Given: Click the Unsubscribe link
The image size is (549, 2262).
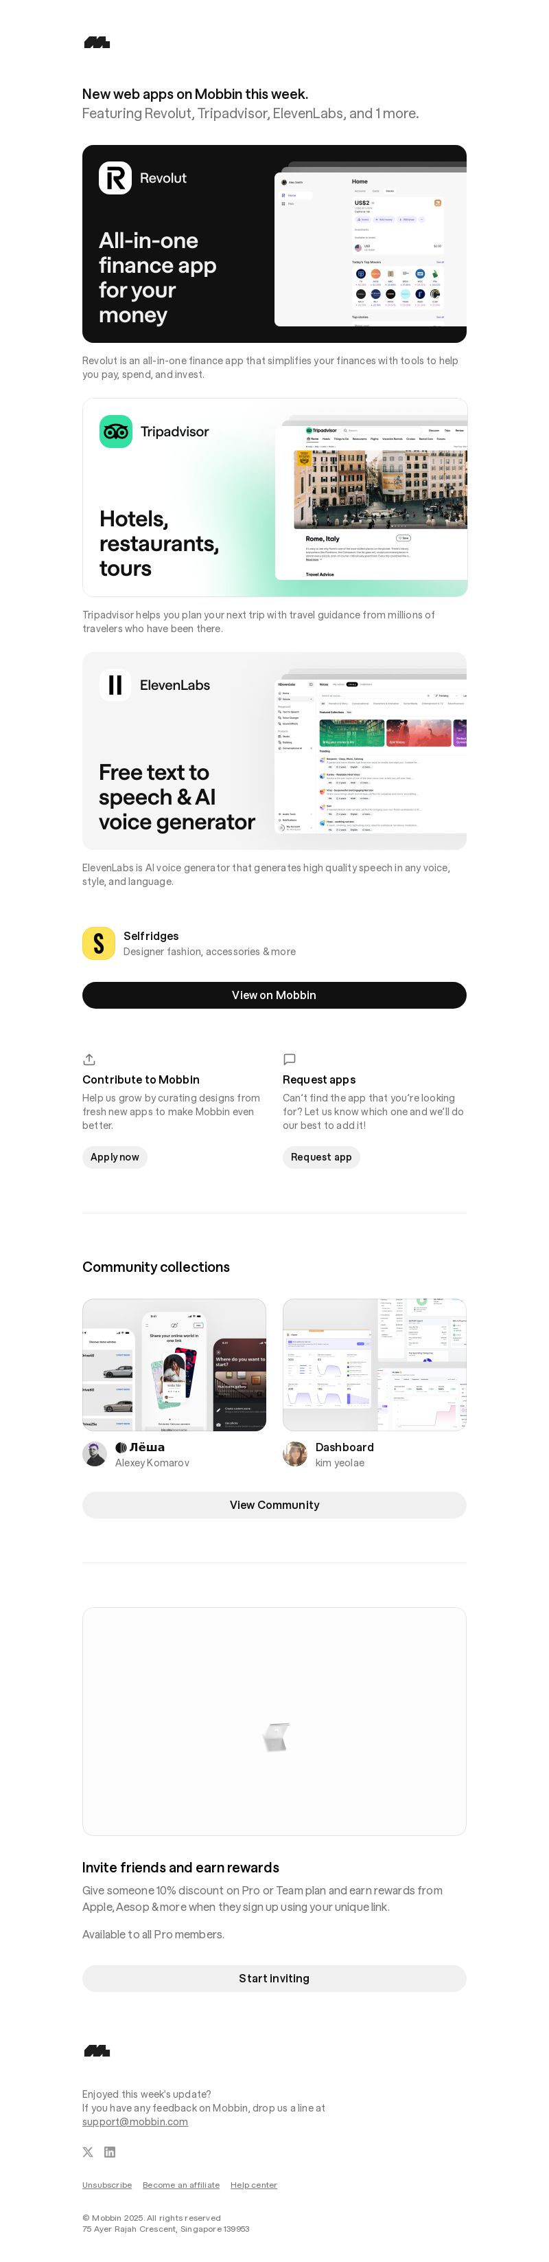Looking at the screenshot, I should pos(107,2184).
